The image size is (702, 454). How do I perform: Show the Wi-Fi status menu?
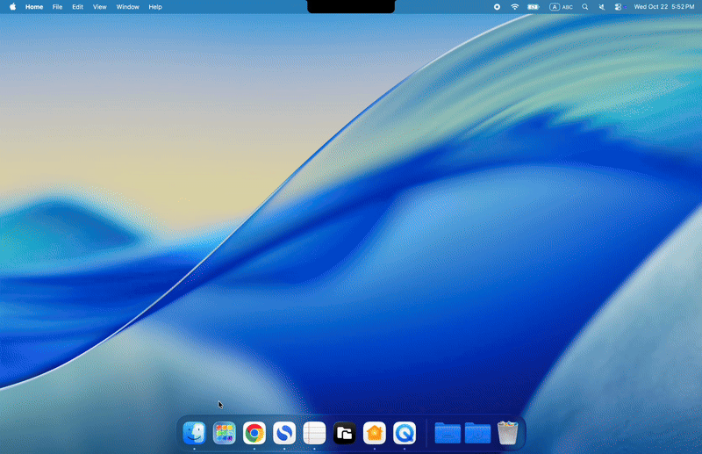515,7
